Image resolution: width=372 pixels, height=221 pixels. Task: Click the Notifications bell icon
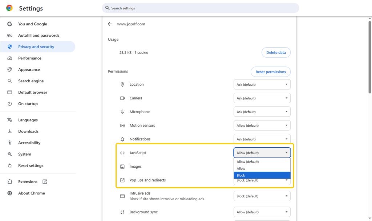pos(122,139)
